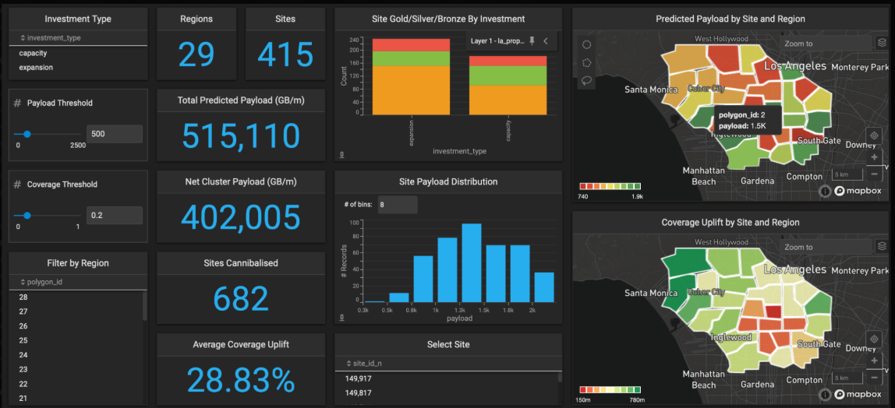Click the mapbox logo on Predicted Payload map
The image size is (895, 408).
(x=858, y=192)
